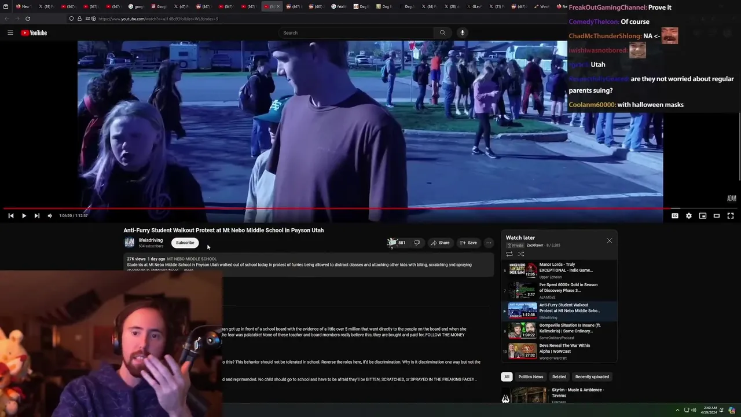
Task: Toggle closed captions
Action: pos(675,215)
